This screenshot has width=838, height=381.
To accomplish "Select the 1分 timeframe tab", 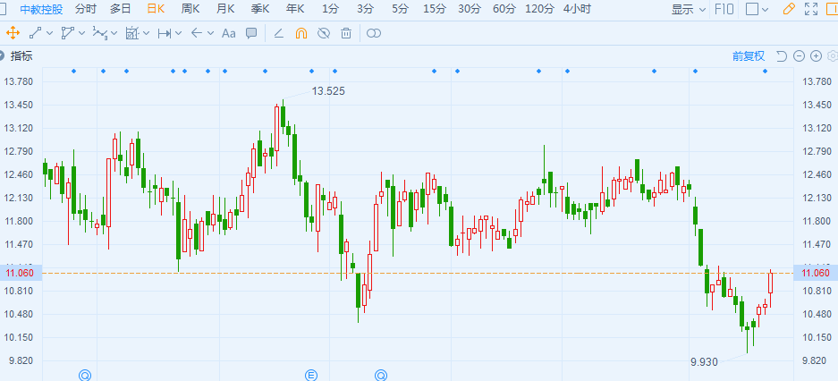I will point(330,9).
